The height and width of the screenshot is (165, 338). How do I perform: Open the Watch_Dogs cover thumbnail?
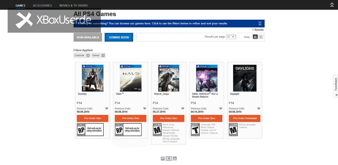pos(169,78)
